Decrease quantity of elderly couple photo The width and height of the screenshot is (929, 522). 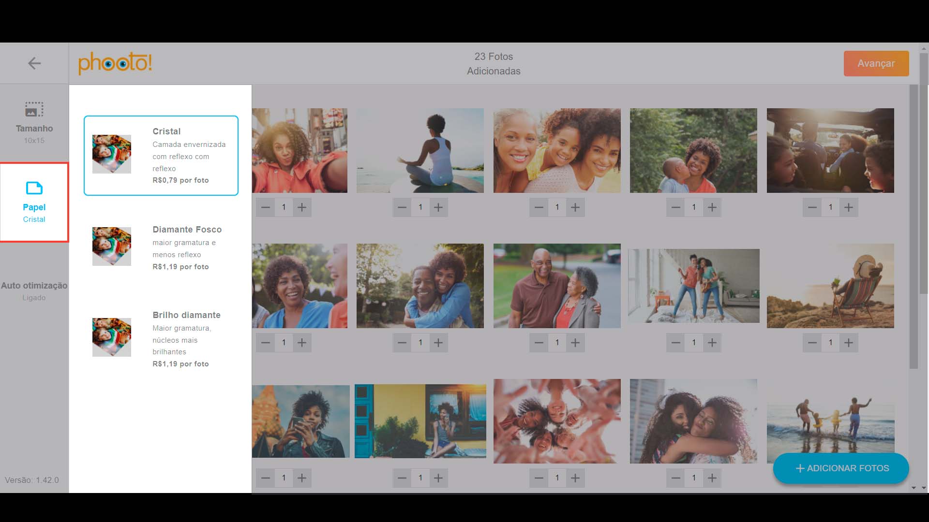pos(539,343)
